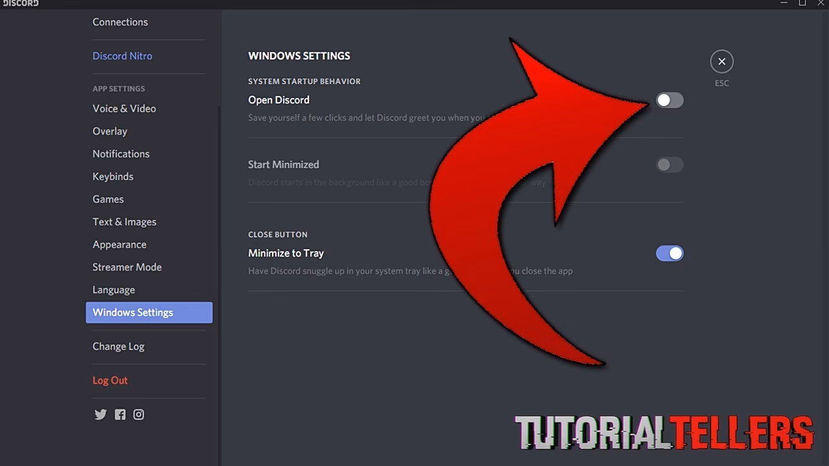Screen dimensions: 829x466
Task: Click the Minimize to Tray label
Action: (286, 253)
